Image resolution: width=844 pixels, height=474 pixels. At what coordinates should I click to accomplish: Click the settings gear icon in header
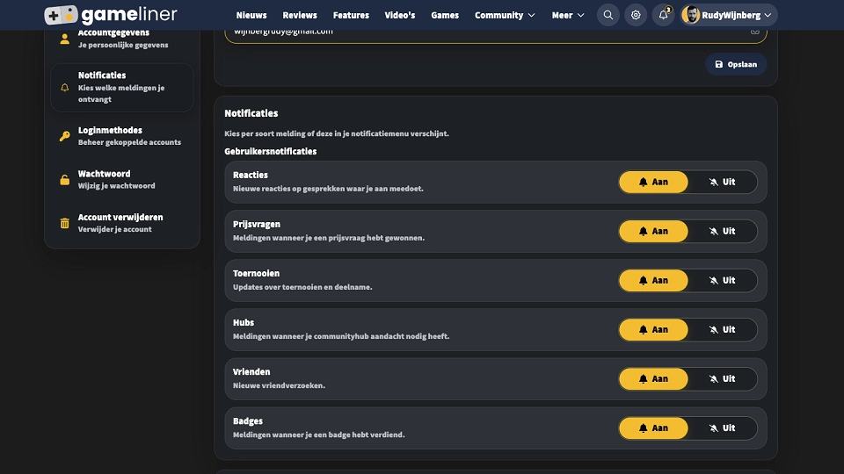(635, 15)
